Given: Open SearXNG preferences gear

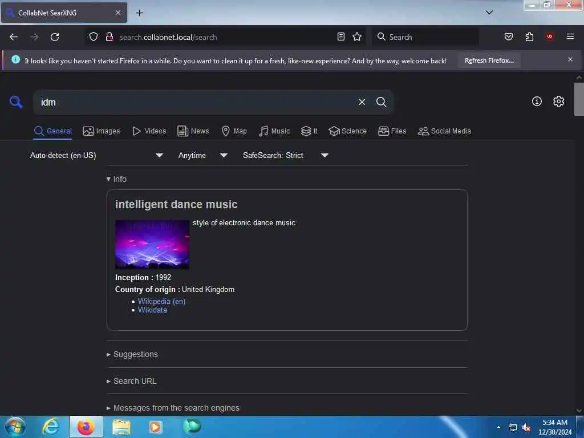Looking at the screenshot, I should point(558,102).
